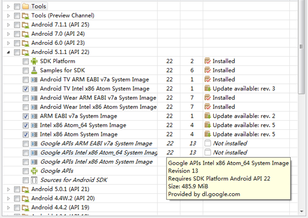Click the vertical scrollbar thumb
The height and width of the screenshot is (218, 308).
(x=301, y=47)
